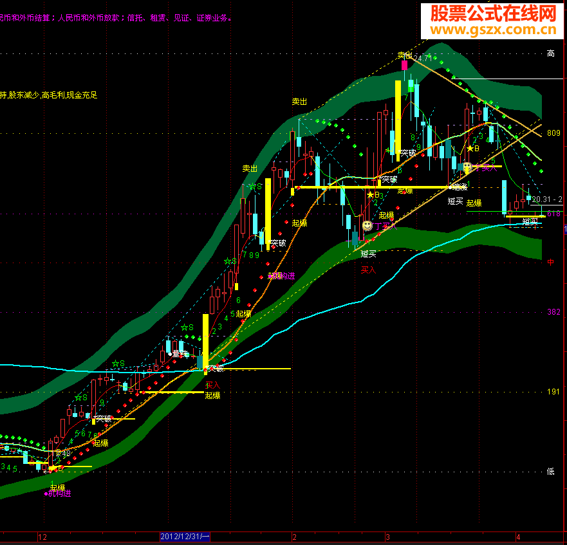Select the 机构进 label overlapping 起爆 in January
This screenshot has width=567, height=545.
tap(282, 276)
